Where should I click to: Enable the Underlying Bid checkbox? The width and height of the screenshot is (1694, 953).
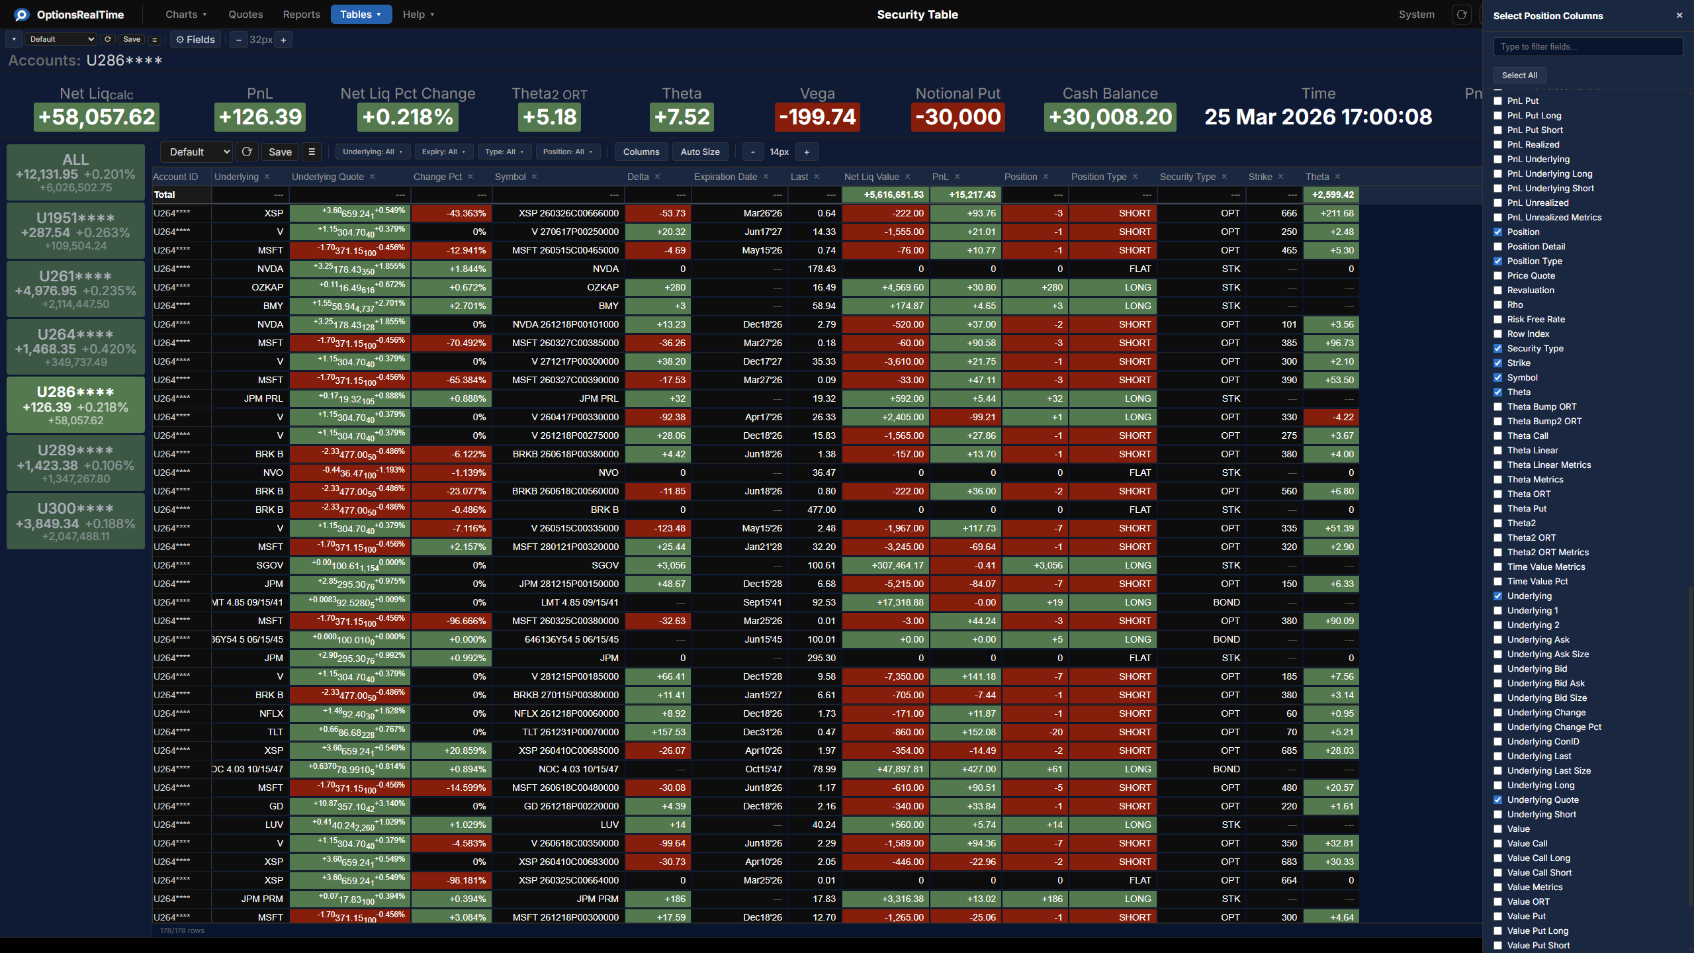click(x=1498, y=668)
